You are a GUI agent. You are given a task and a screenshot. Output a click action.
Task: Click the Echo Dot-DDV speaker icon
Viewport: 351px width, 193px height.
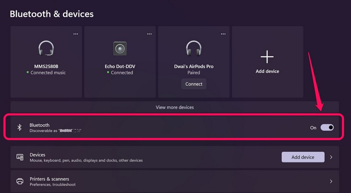[120, 48]
